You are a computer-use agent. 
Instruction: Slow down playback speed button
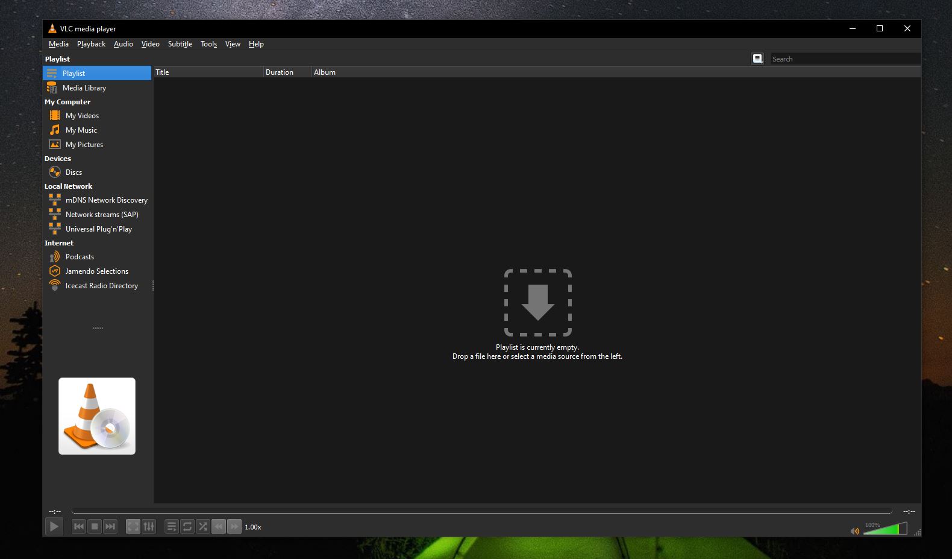click(x=219, y=526)
